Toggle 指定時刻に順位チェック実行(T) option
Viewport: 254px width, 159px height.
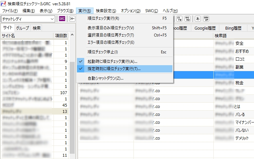(x=125, y=69)
